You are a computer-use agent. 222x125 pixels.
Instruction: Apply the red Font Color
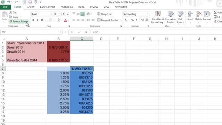click(66, 20)
